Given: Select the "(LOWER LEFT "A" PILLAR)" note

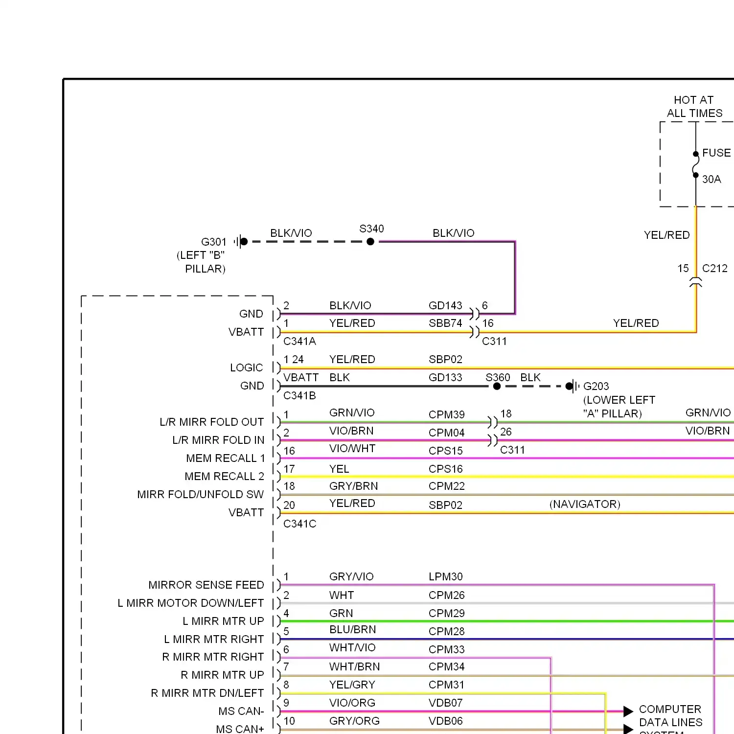Looking at the screenshot, I should pos(619,407).
